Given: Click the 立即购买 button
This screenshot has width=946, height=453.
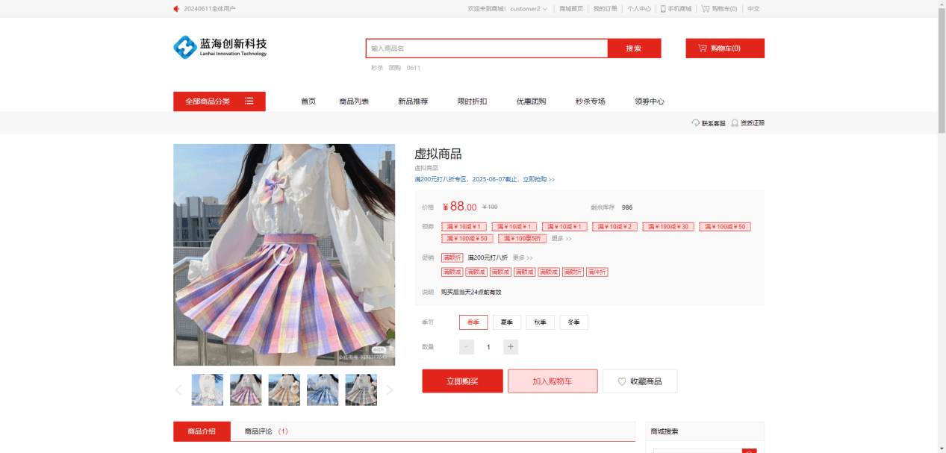Looking at the screenshot, I should 462,381.
